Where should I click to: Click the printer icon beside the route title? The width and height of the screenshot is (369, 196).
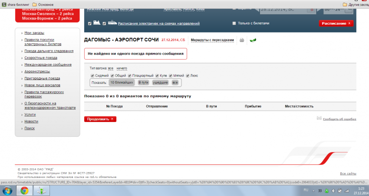[242, 40]
